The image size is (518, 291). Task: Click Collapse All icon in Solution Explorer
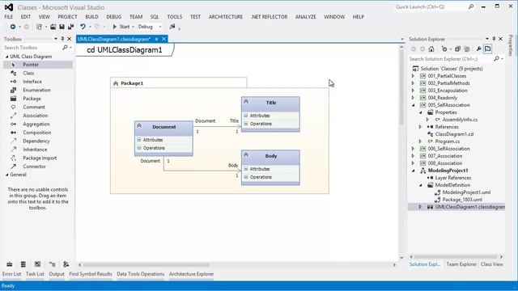pyautogui.click(x=457, y=49)
